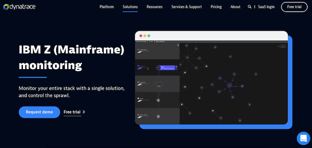Click the Hosts layer icon in the product image
This screenshot has width=312, height=148.
point(138,98)
